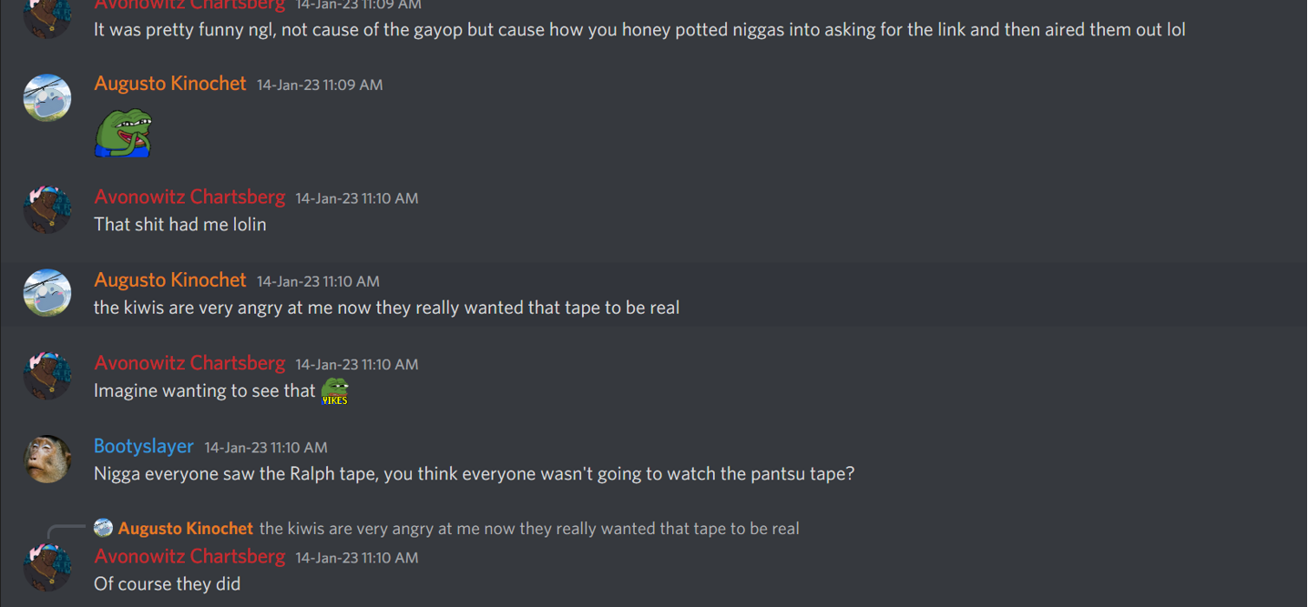The height and width of the screenshot is (607, 1308).
Task: Click Avonowitz avatar beside 'Imagine wanting to see that'
Action: (x=47, y=376)
